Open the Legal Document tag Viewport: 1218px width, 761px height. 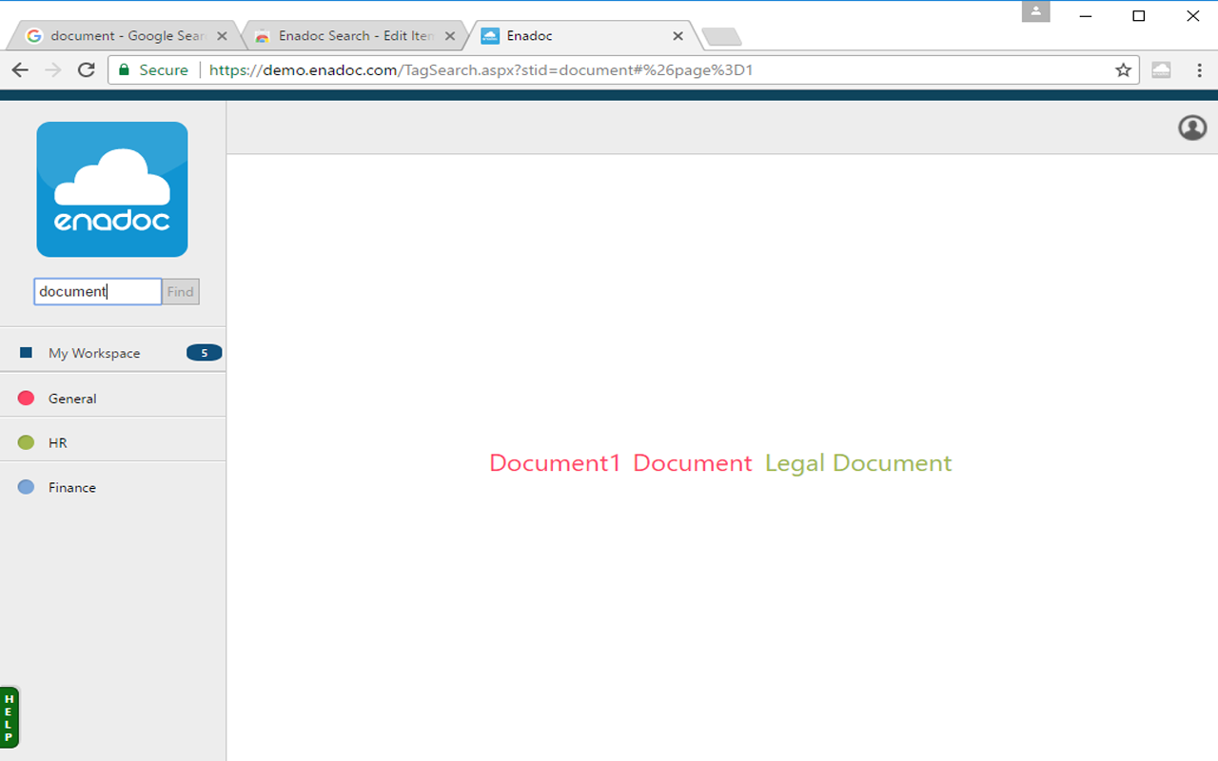[x=858, y=463]
